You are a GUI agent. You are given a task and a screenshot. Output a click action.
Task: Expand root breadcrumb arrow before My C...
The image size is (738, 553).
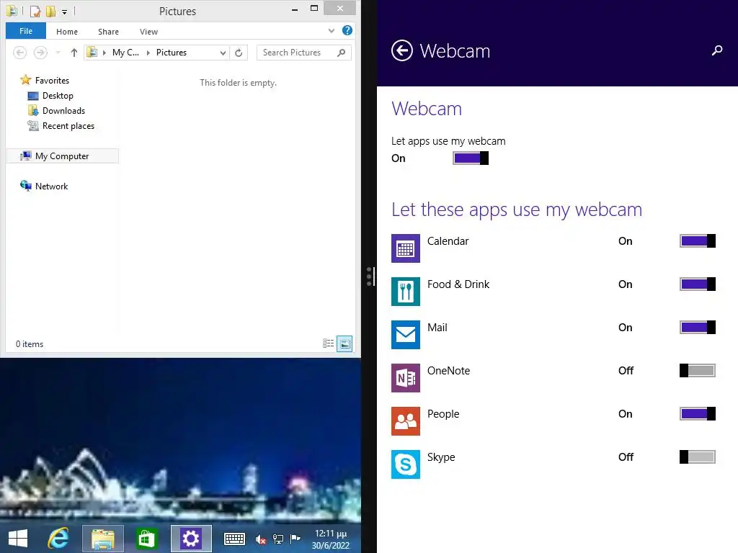[104, 53]
